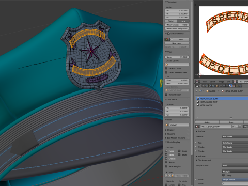Image resolution: width=248 pixels, height=186 pixels.
Task: Click the image browse icon in UV header
Action: point(235,82)
